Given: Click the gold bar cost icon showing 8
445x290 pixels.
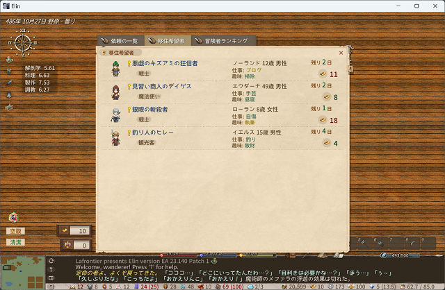Looking at the screenshot, I should click(327, 97).
